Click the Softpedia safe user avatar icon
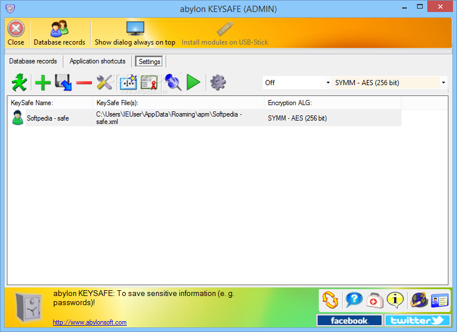The image size is (457, 332). tap(18, 118)
